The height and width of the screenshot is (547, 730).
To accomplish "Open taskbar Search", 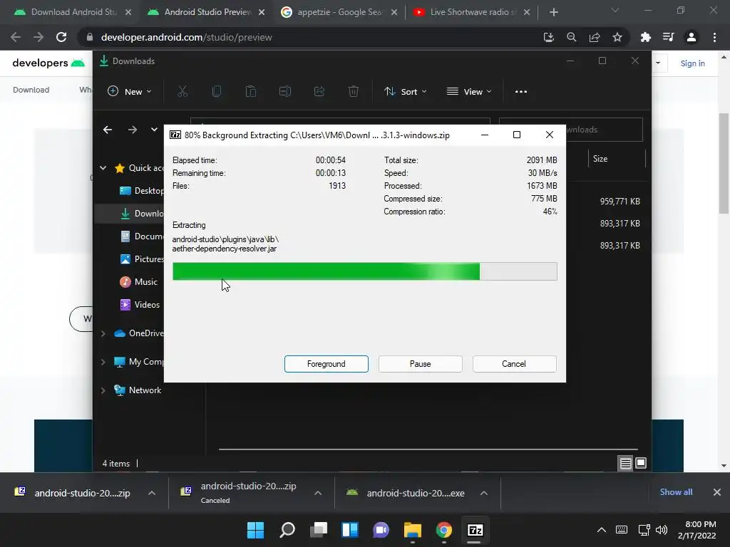I will pos(287,530).
